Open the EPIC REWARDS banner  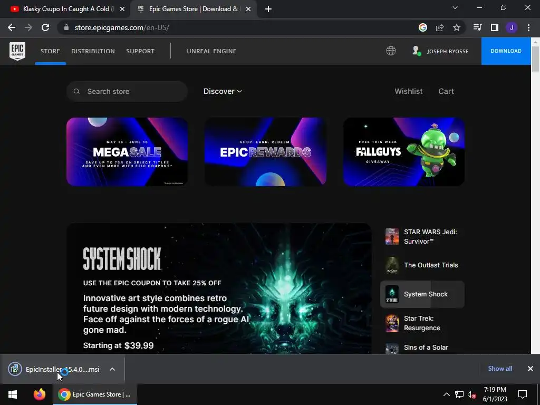[266, 152]
